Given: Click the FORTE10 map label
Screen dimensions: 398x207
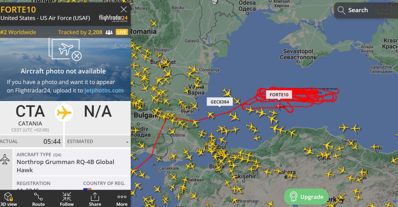Looking at the screenshot, I should pyautogui.click(x=279, y=94).
